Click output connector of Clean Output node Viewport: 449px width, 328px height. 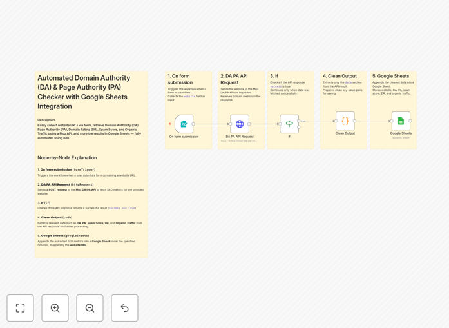click(354, 121)
